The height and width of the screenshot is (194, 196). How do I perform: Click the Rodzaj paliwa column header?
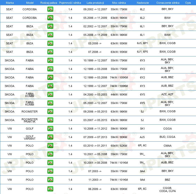49,3
